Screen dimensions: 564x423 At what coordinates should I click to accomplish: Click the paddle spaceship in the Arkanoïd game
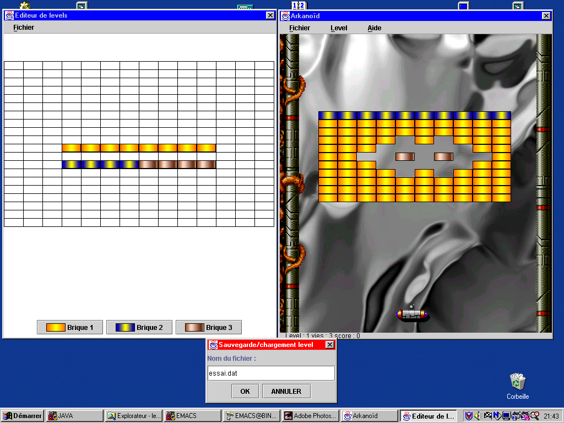[411, 314]
